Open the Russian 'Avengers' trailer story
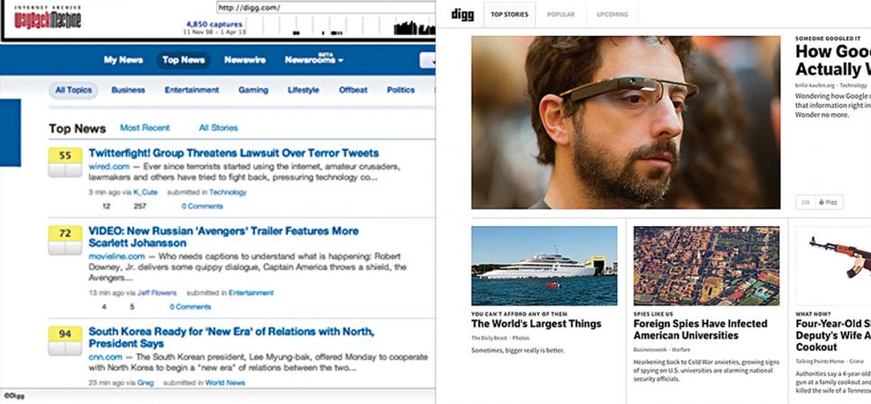Viewport: 871px width, 404px height. pyautogui.click(x=224, y=237)
